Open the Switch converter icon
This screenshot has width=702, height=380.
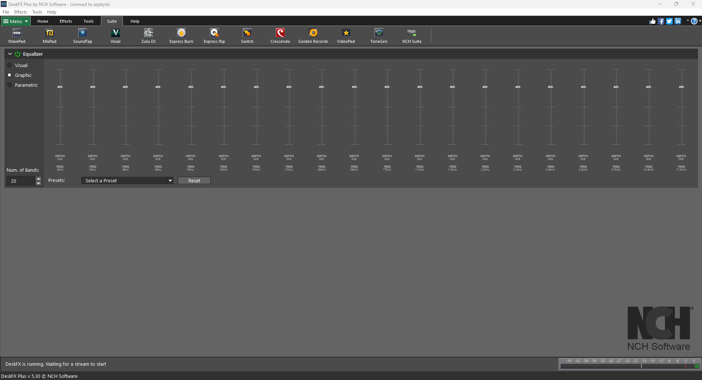tap(247, 36)
